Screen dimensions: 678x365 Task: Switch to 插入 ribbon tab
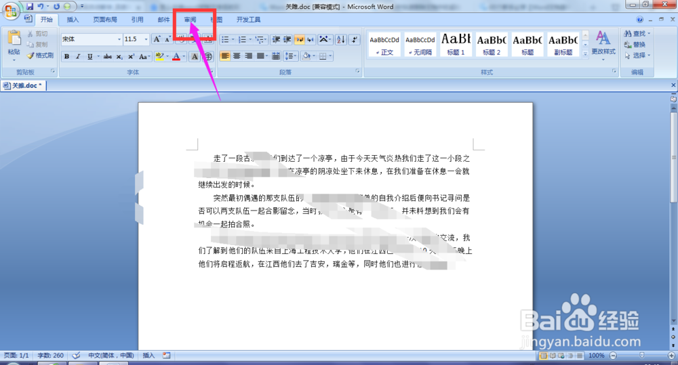[73, 20]
